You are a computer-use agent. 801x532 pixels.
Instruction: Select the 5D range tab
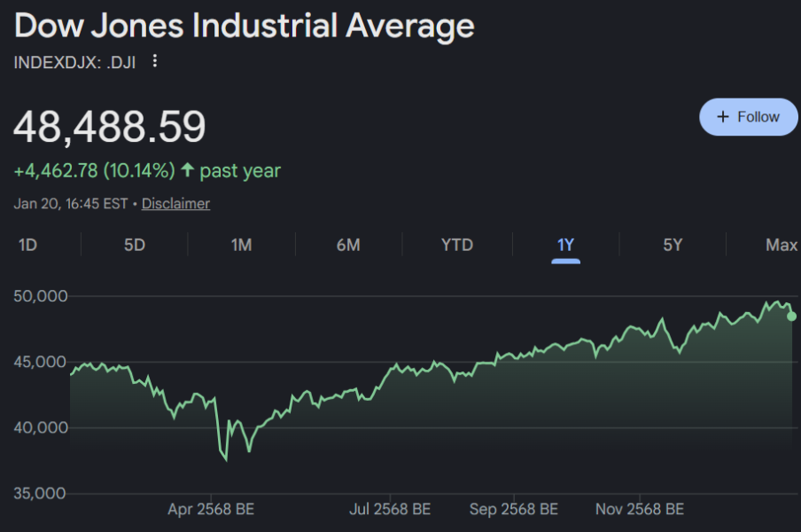pyautogui.click(x=134, y=245)
